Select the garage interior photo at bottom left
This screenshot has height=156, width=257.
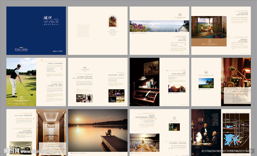21,148
